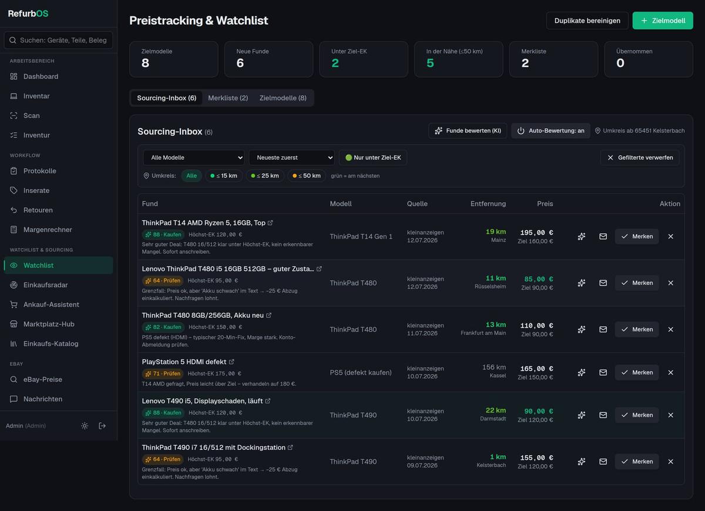Select the ≤ 25 km radius chip
Screen dimensions: 705x511
click(x=265, y=176)
